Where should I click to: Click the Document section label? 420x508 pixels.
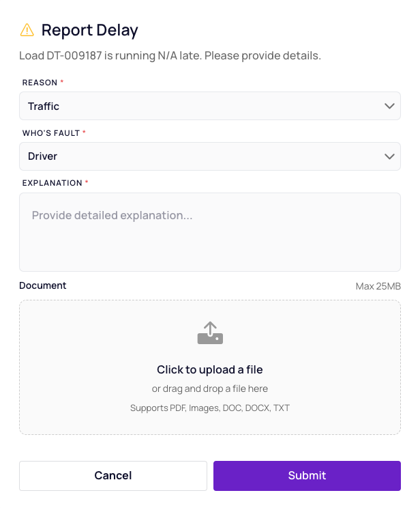43,285
